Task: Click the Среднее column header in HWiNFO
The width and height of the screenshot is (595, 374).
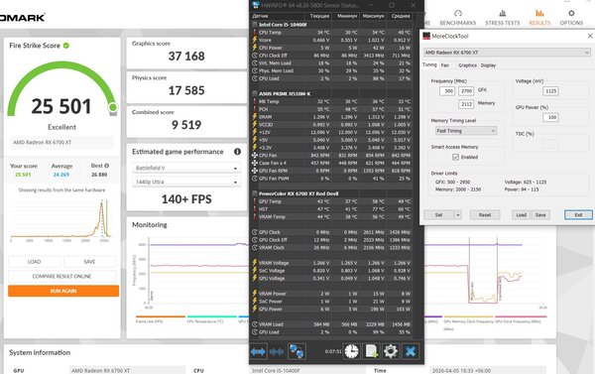Action: pyautogui.click(x=401, y=16)
